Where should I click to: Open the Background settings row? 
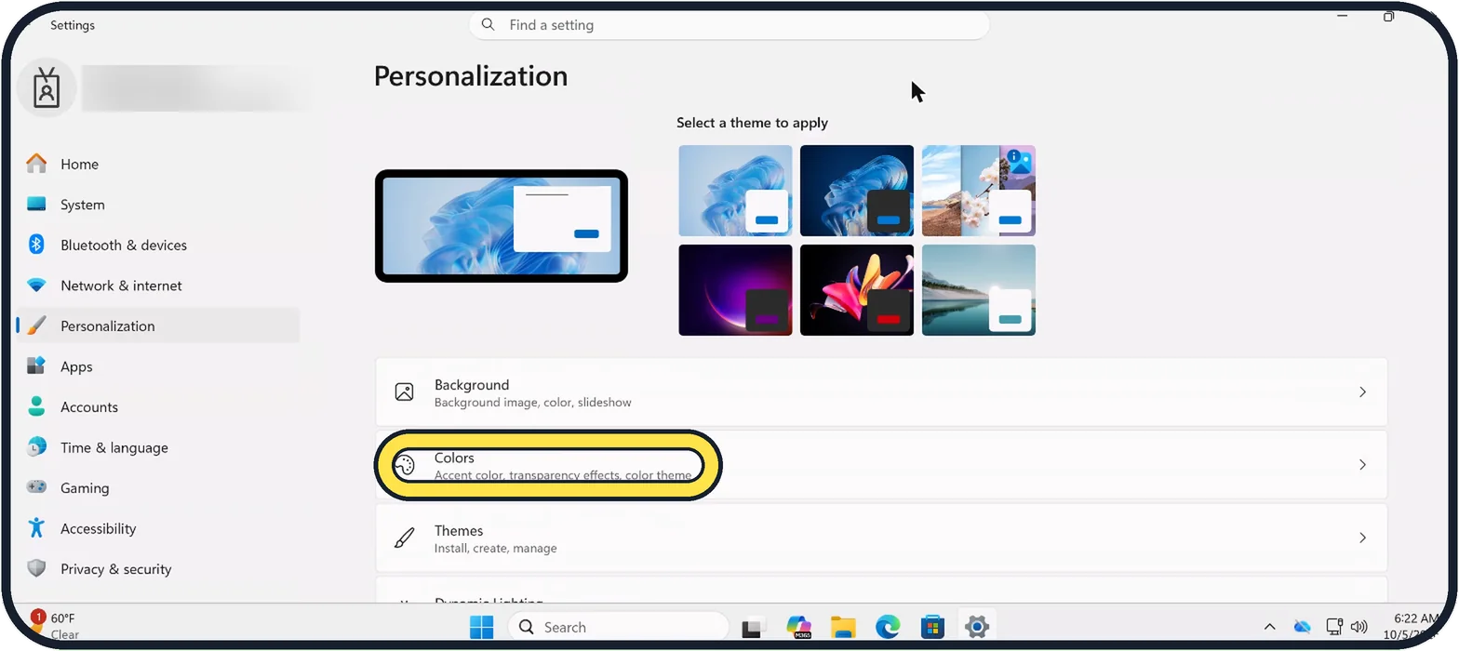tap(881, 392)
